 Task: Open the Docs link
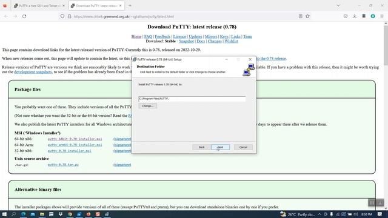[201, 41]
